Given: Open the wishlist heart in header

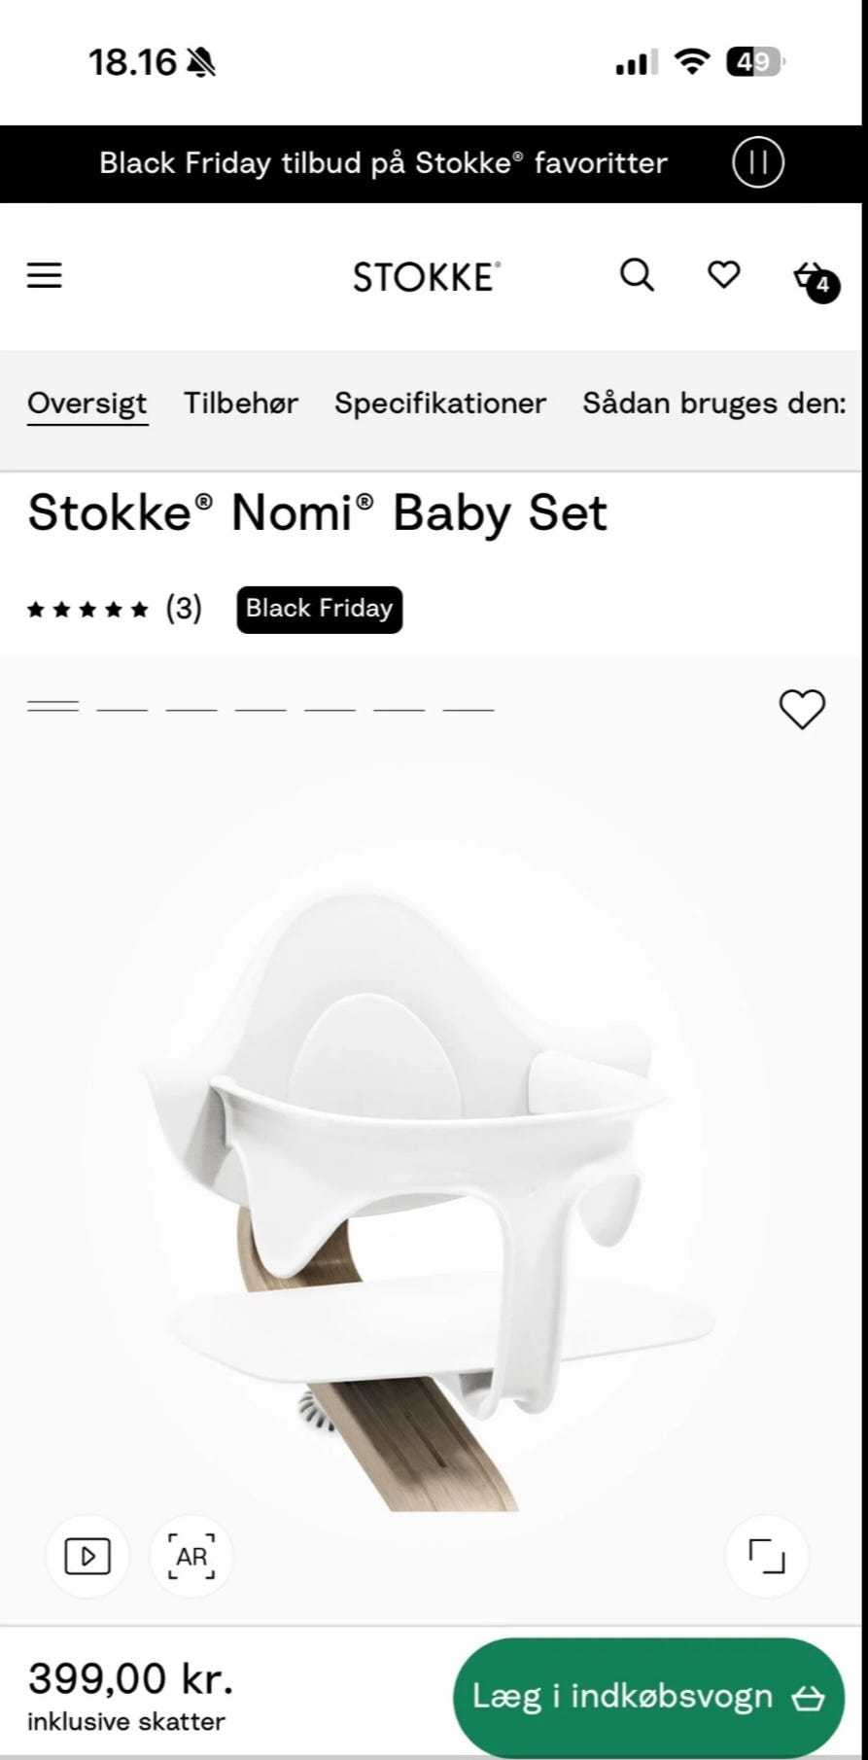Looking at the screenshot, I should click(723, 275).
